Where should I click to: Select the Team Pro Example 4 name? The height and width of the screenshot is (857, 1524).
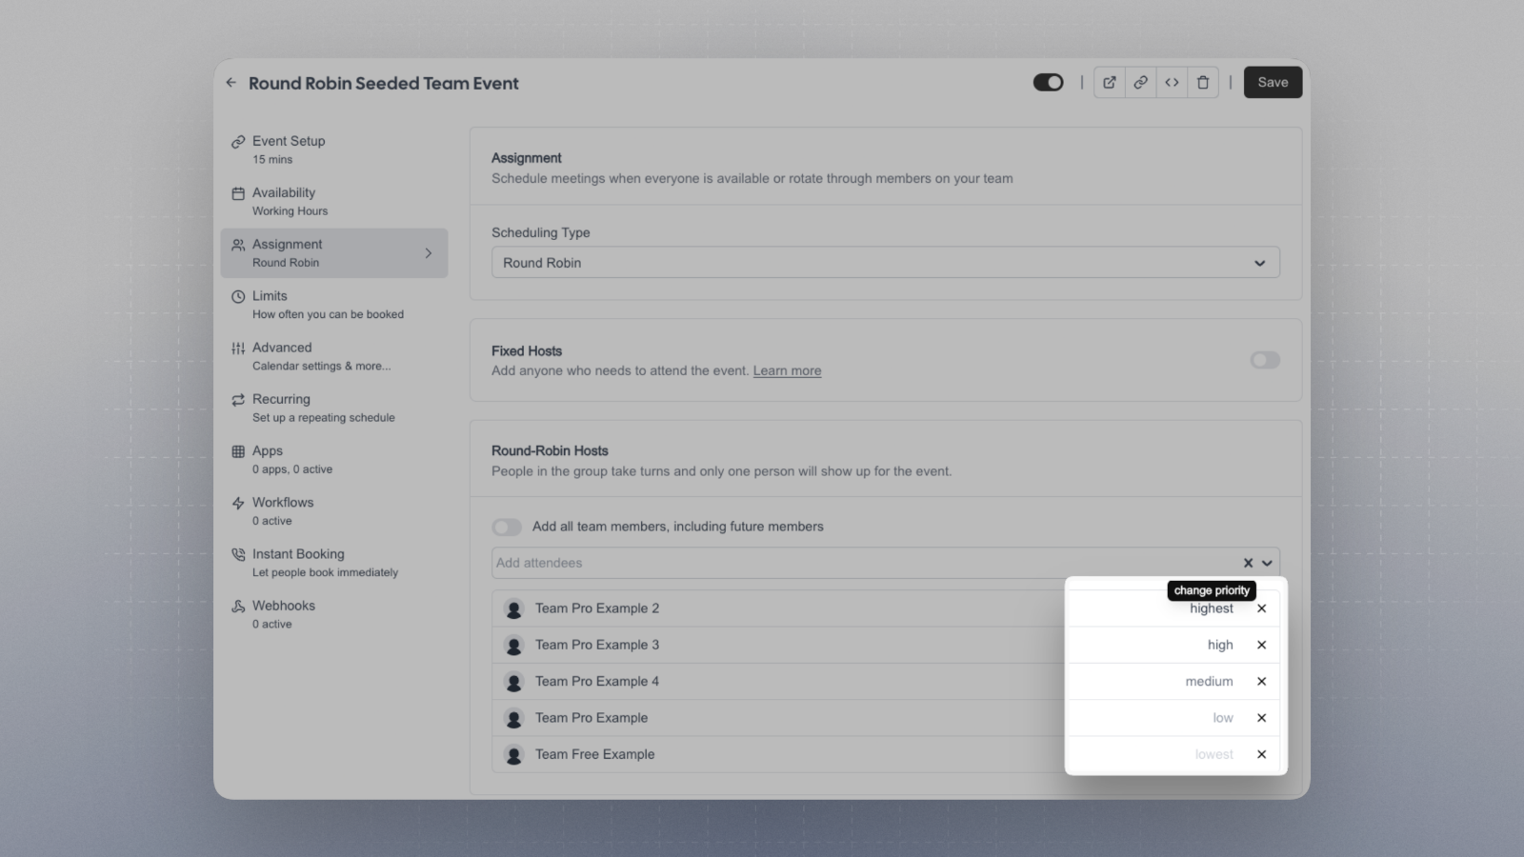597,682
